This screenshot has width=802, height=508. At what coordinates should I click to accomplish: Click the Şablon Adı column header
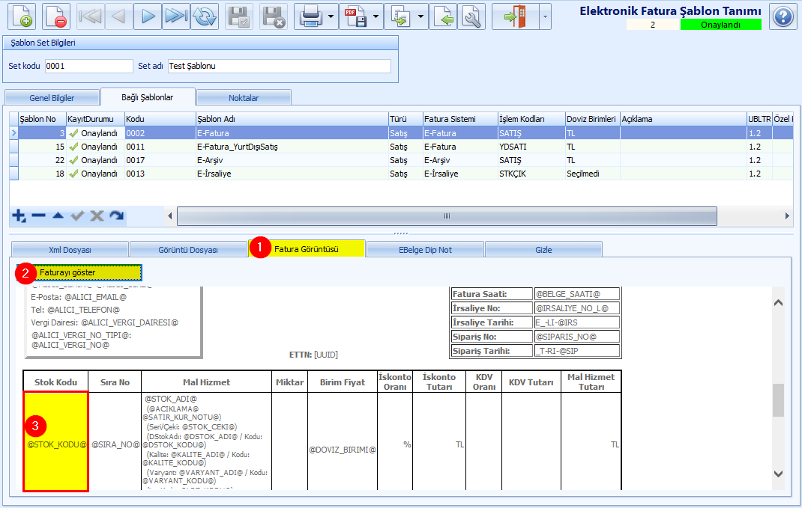(x=292, y=119)
